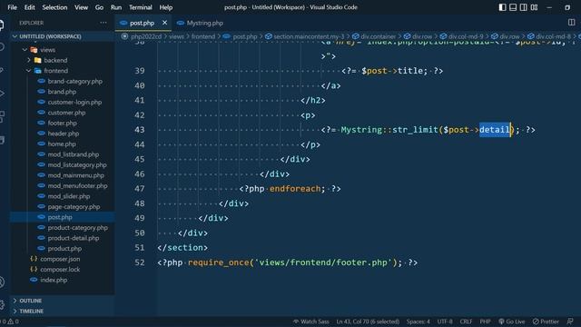Image resolution: width=581 pixels, height=327 pixels.
Task: Click the split editor right icon
Action: click(571, 23)
